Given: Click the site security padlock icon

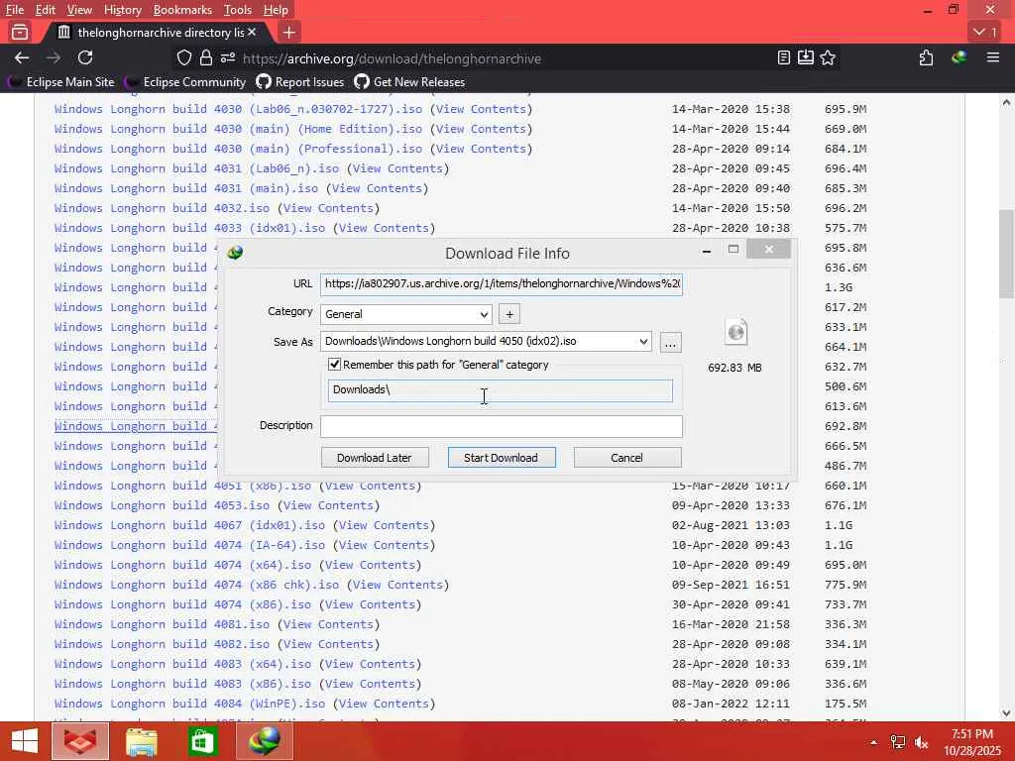Looking at the screenshot, I should tap(206, 58).
